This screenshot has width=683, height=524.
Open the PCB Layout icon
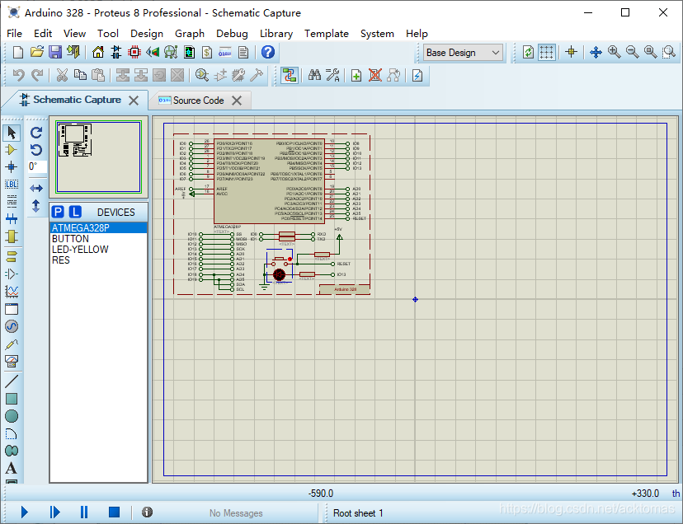pyautogui.click(x=134, y=52)
